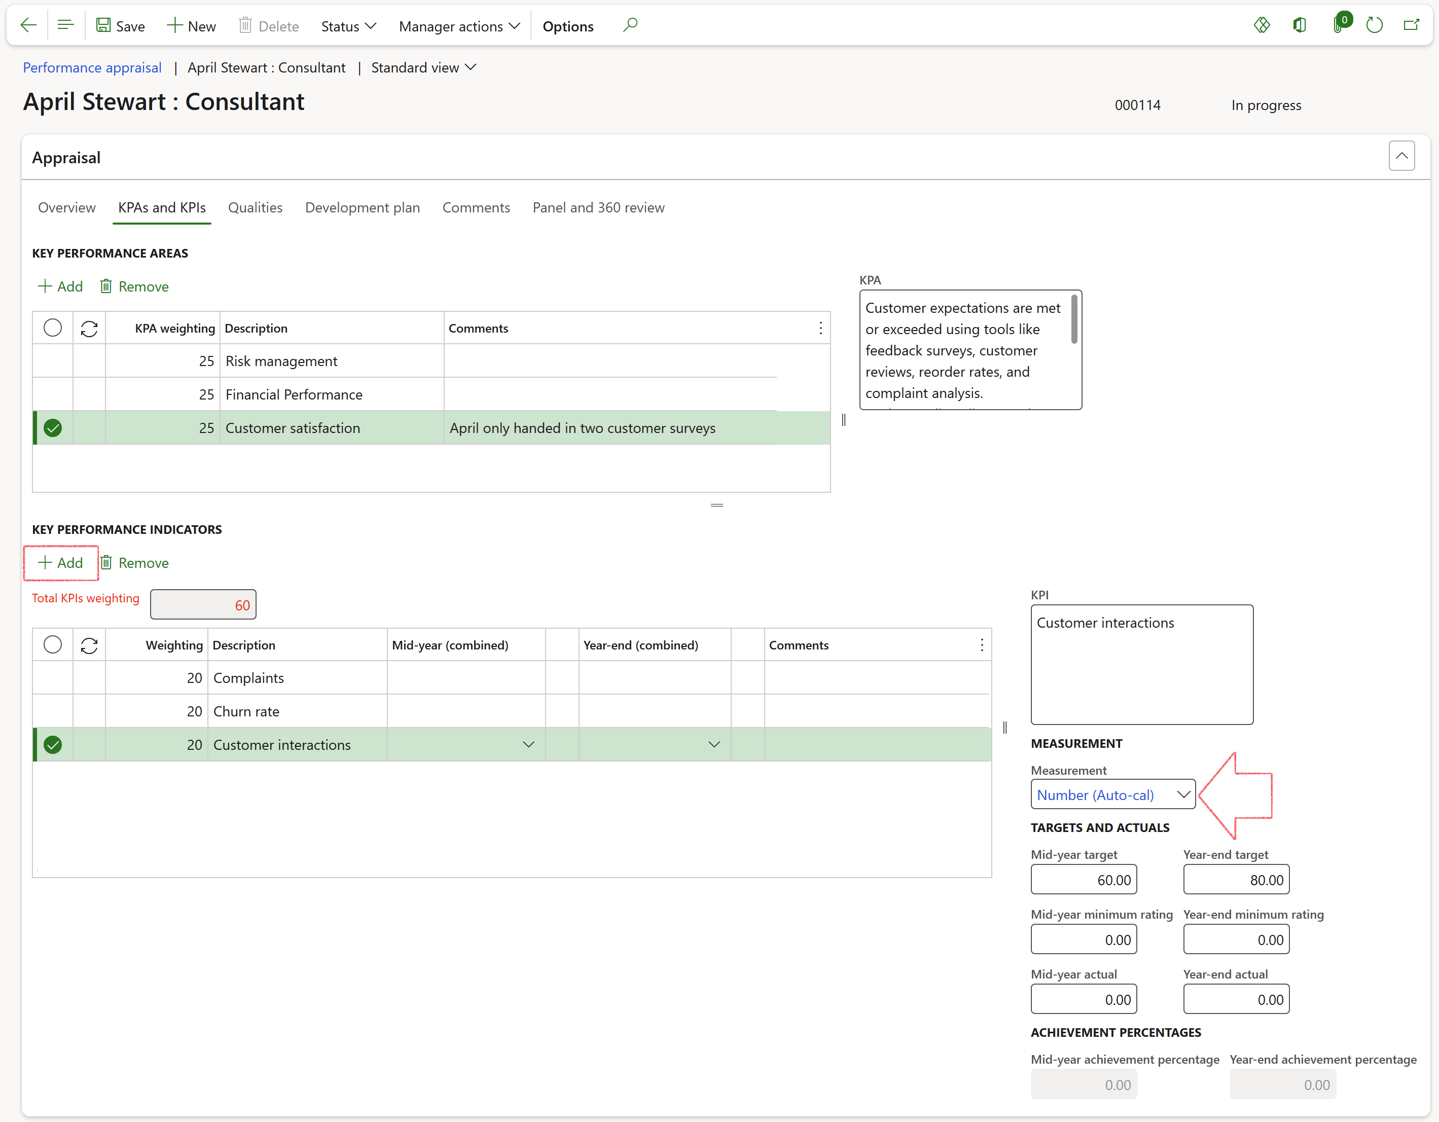Screen dimensions: 1439x1122
Task: Expand the Manager actions menu
Action: (x=459, y=26)
